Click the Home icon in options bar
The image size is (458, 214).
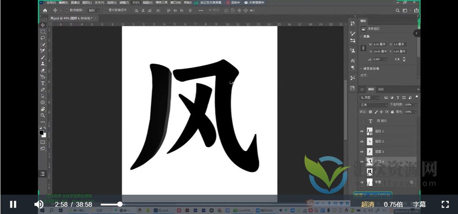(45, 10)
